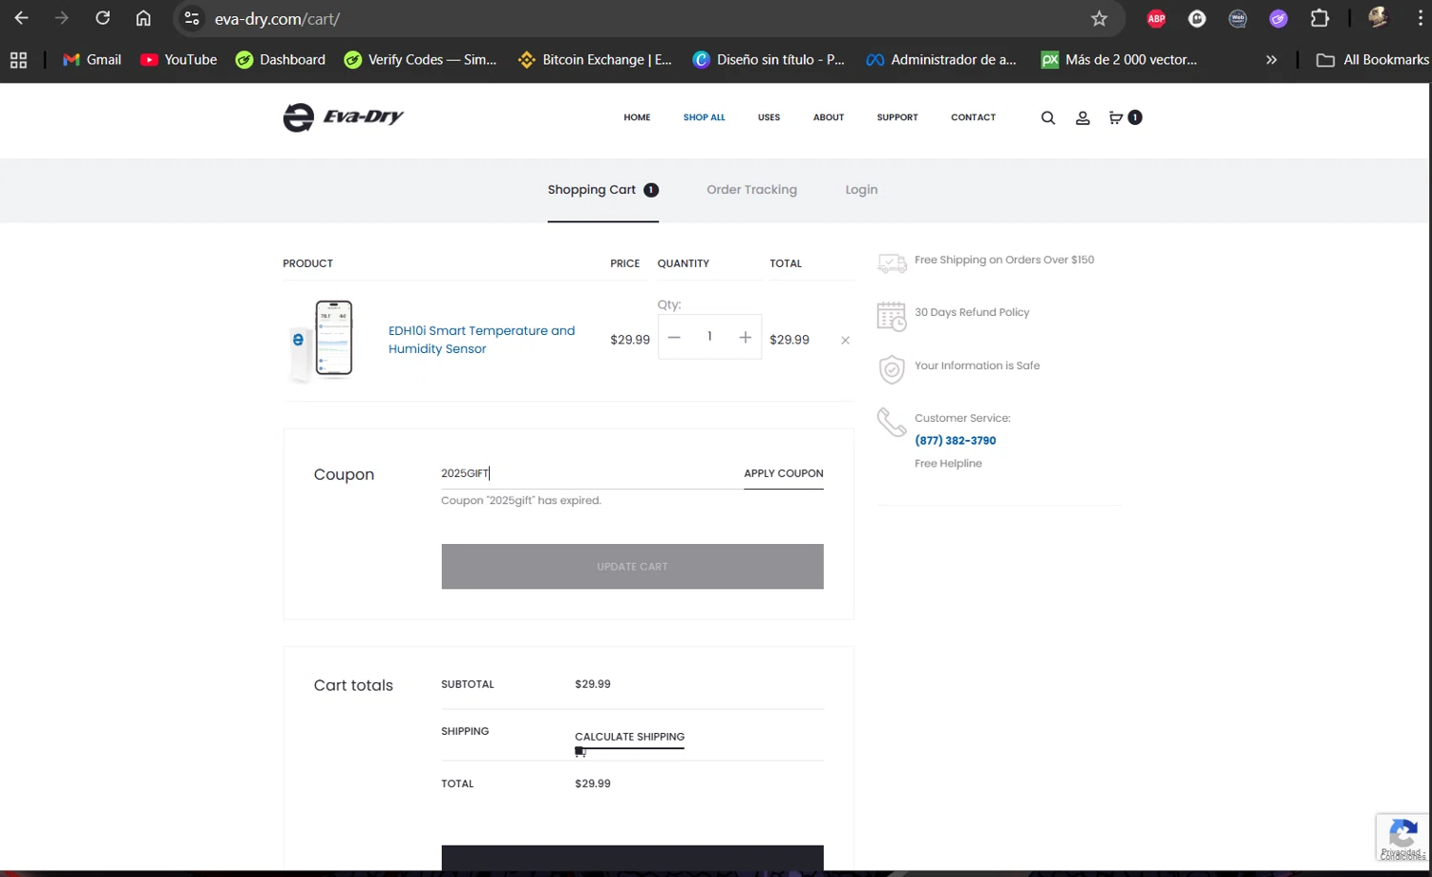Select the Shopping Cart tab

pos(602,190)
